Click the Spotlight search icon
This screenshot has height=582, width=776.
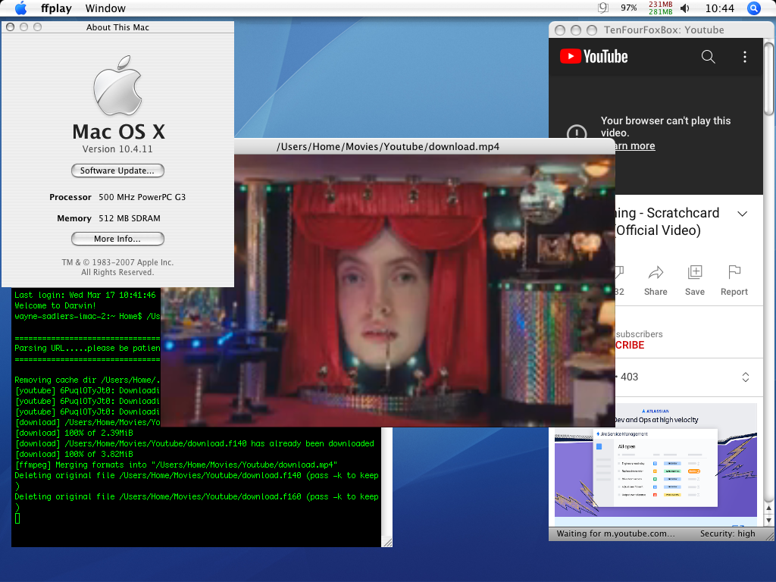[754, 8]
